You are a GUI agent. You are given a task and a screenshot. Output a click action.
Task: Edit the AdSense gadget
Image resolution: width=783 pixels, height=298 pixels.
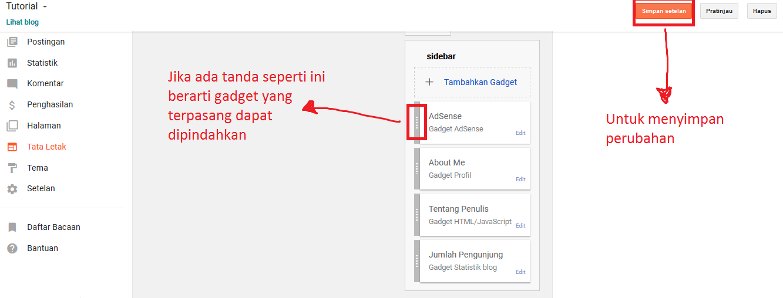[x=520, y=133]
